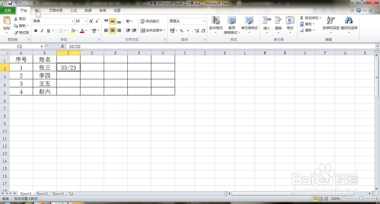380x204 pixels.
Task: Open the number format 自定义 dropdown
Action: coord(204,21)
